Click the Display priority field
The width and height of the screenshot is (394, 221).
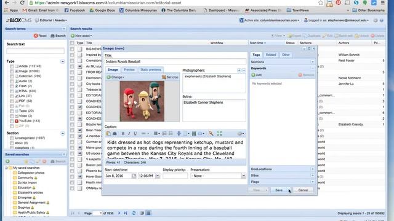click(175, 176)
